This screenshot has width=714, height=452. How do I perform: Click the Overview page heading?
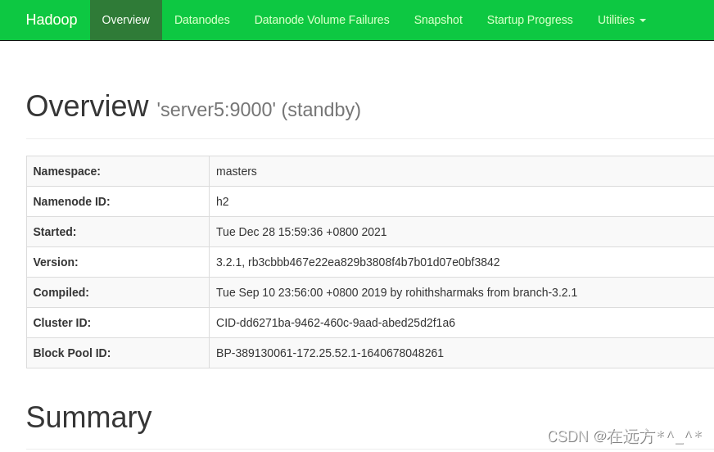88,106
